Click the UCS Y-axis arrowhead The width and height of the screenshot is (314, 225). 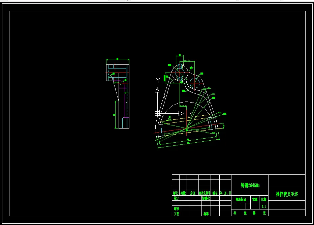coord(157,90)
